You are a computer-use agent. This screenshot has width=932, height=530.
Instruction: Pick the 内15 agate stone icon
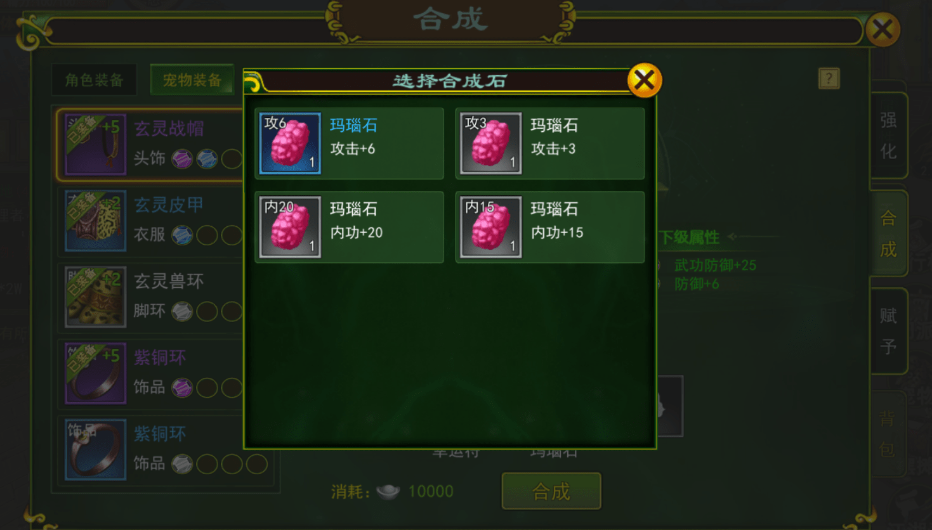490,227
